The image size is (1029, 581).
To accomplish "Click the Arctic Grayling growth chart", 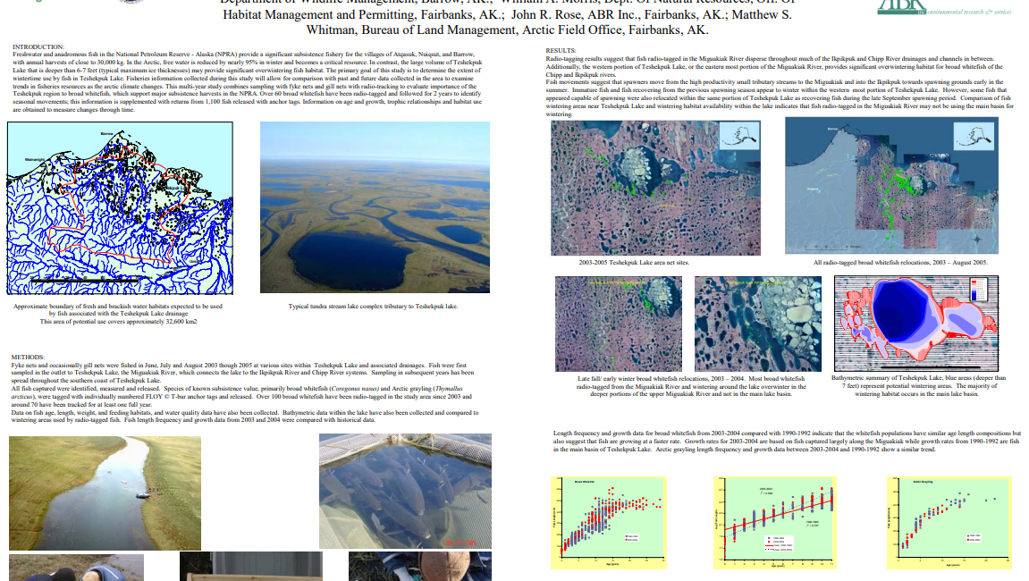I will [949, 521].
